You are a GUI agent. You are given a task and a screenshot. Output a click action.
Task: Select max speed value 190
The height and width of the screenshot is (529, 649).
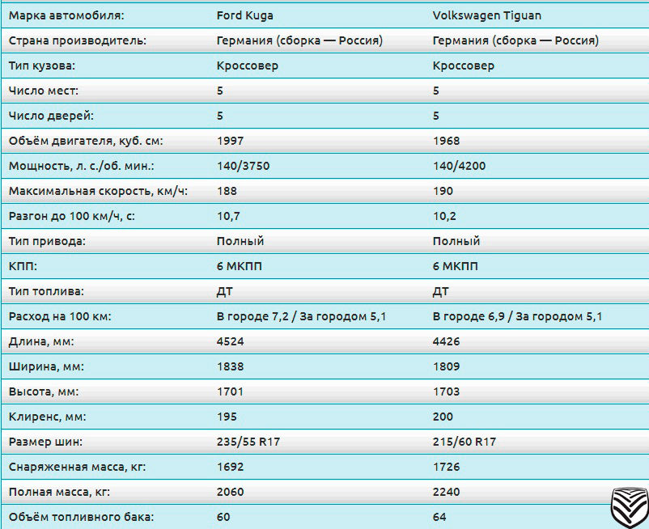click(443, 191)
